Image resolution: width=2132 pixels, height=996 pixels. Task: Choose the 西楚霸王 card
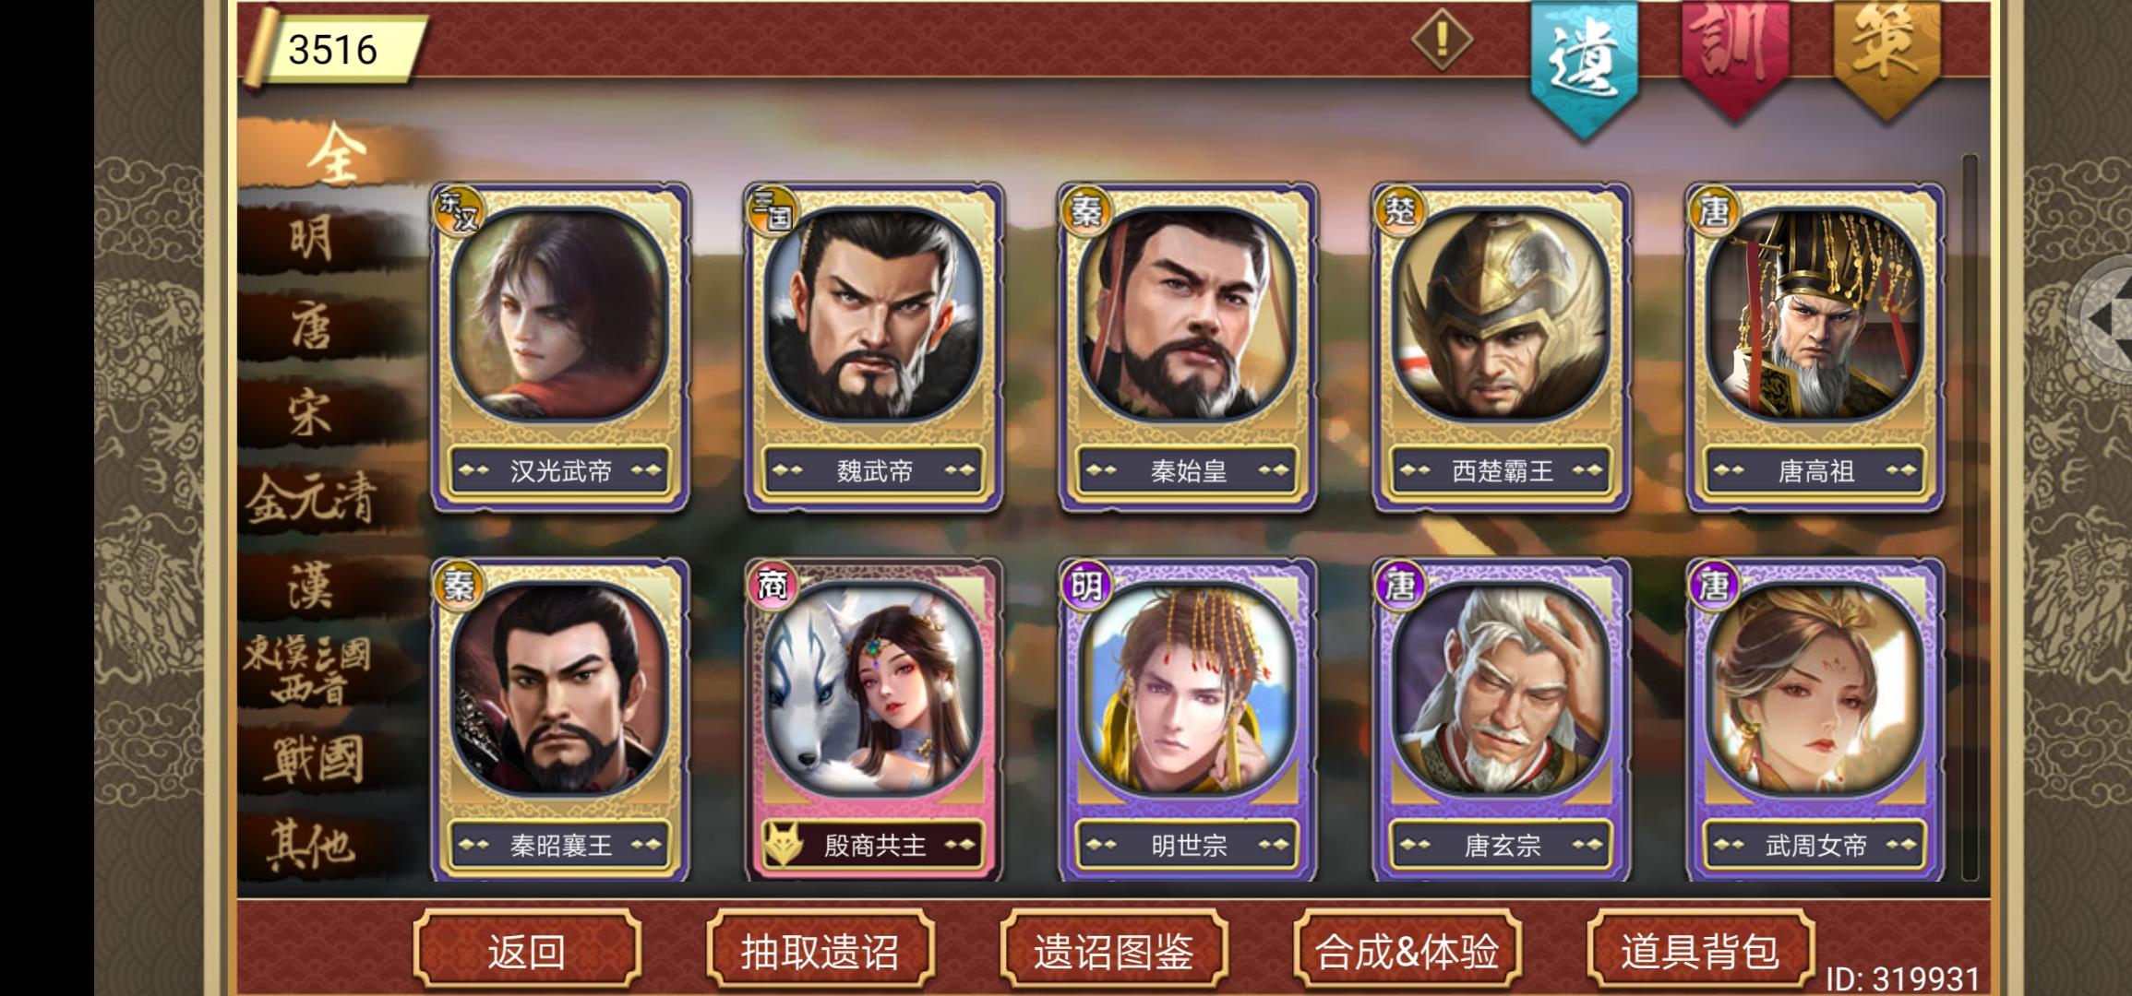pos(1501,347)
